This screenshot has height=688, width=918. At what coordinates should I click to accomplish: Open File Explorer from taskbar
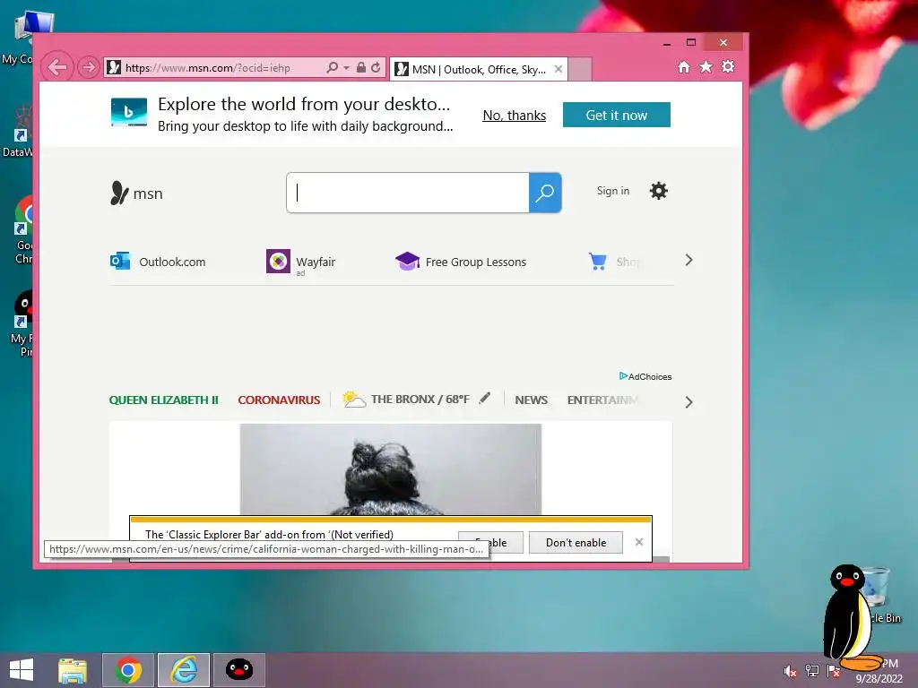point(72,670)
